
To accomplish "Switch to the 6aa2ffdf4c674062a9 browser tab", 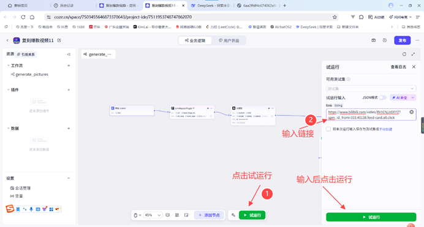I will [x=257, y=6].
